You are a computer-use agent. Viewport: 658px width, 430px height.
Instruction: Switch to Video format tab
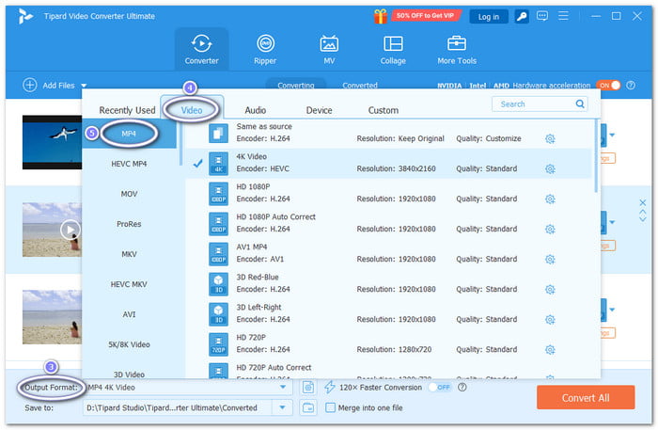click(x=192, y=110)
